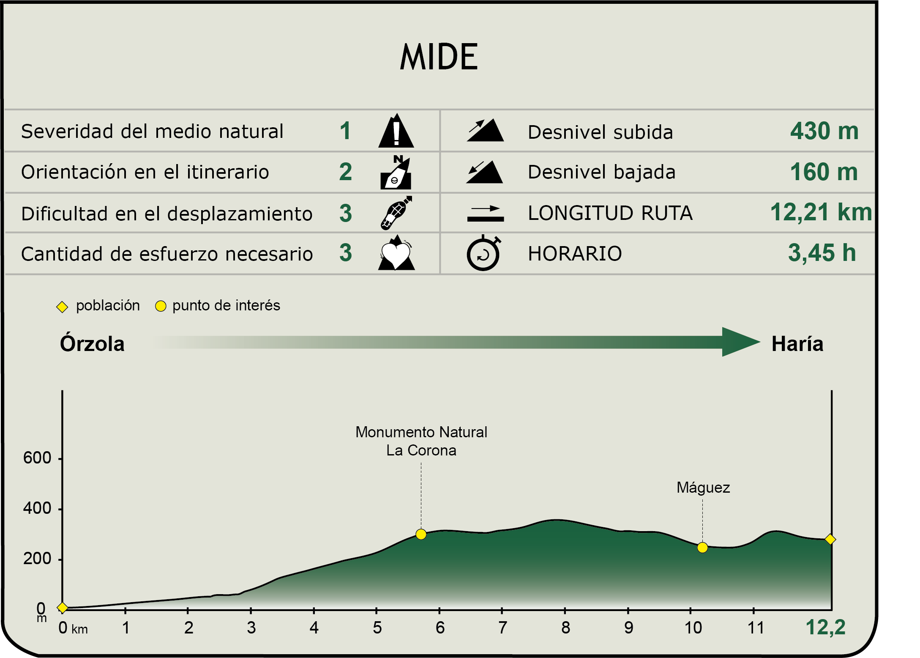Click the '0 km' axis label

(73, 628)
